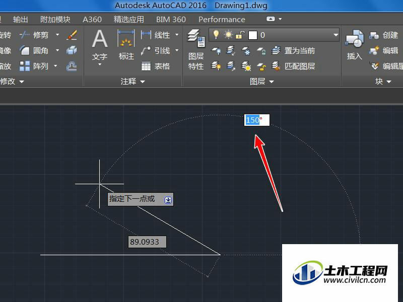
Task: Switch to the Add-ins (附加模块) tab
Action: coord(55,20)
